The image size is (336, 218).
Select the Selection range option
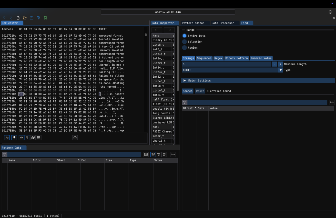coord(192,42)
